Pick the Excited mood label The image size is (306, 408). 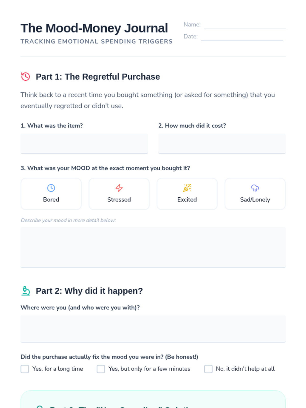[187, 200]
